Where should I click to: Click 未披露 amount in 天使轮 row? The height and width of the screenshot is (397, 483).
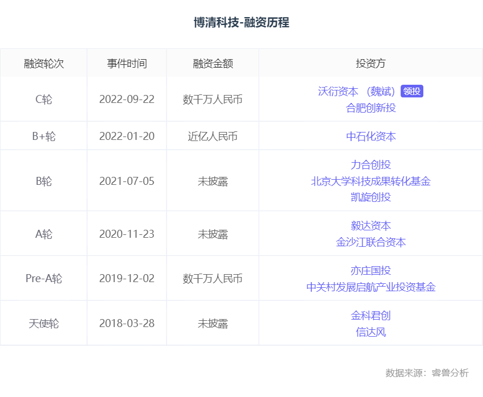[213, 324]
